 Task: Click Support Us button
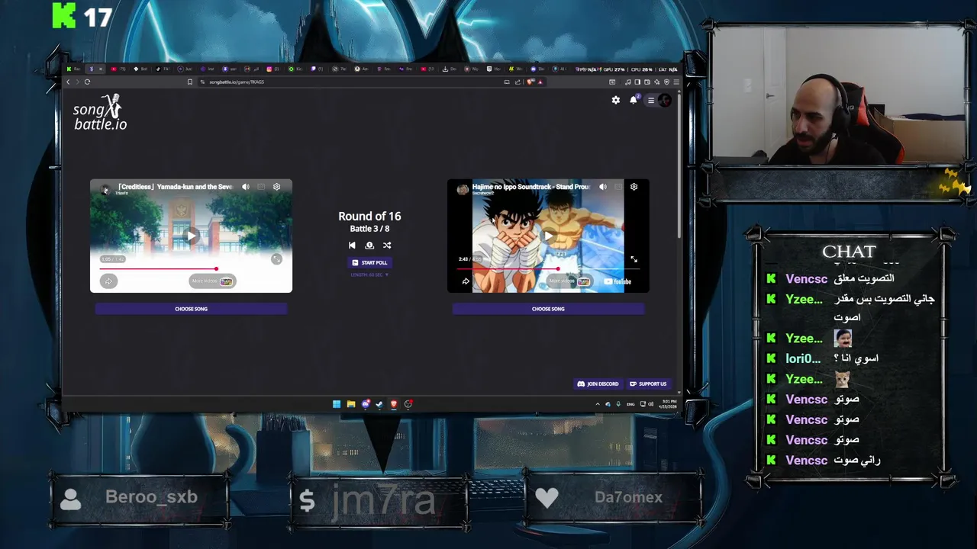[649, 384]
